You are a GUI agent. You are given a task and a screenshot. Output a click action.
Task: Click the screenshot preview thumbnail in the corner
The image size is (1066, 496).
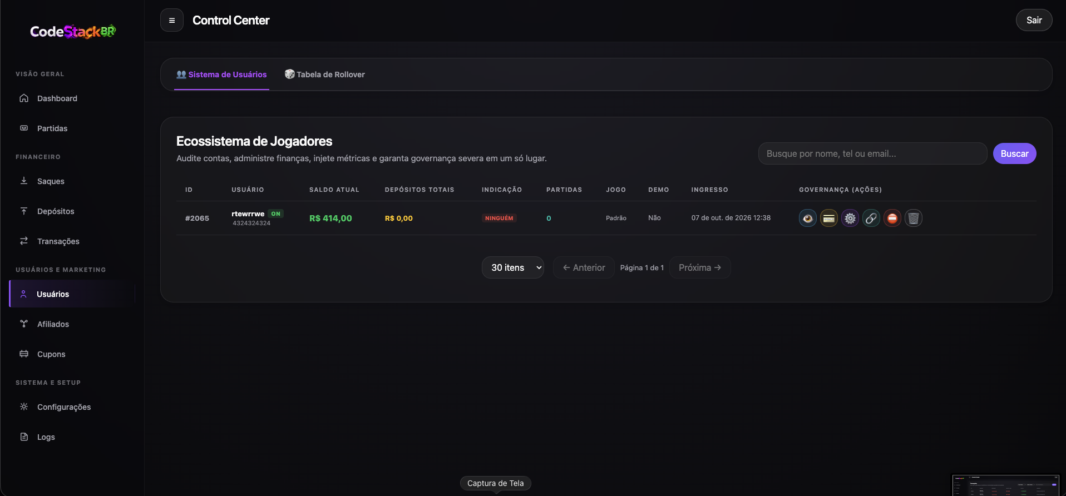coord(1005,485)
